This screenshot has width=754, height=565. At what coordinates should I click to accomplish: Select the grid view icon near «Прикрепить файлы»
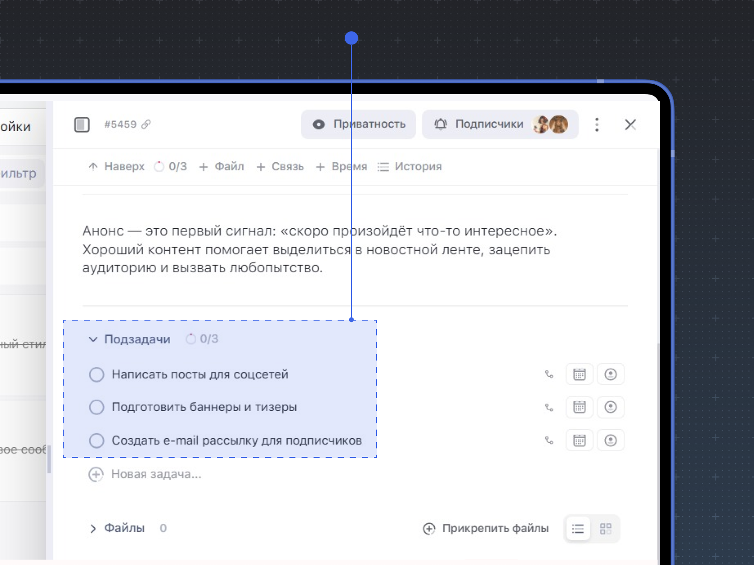click(x=606, y=528)
